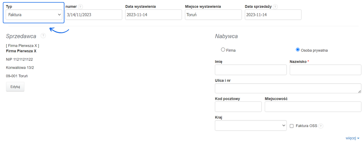Click the Data wystawienia date field
364x147 pixels.
153,15
